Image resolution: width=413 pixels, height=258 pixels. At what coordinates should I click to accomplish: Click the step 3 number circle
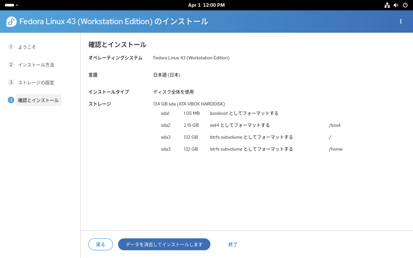click(11, 82)
